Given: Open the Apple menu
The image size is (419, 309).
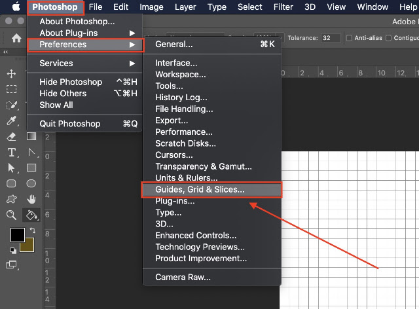Looking at the screenshot, I should (x=16, y=7).
